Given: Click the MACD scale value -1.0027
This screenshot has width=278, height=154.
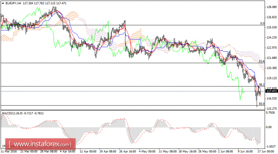Looking at the screenshot, I should point(271,146).
